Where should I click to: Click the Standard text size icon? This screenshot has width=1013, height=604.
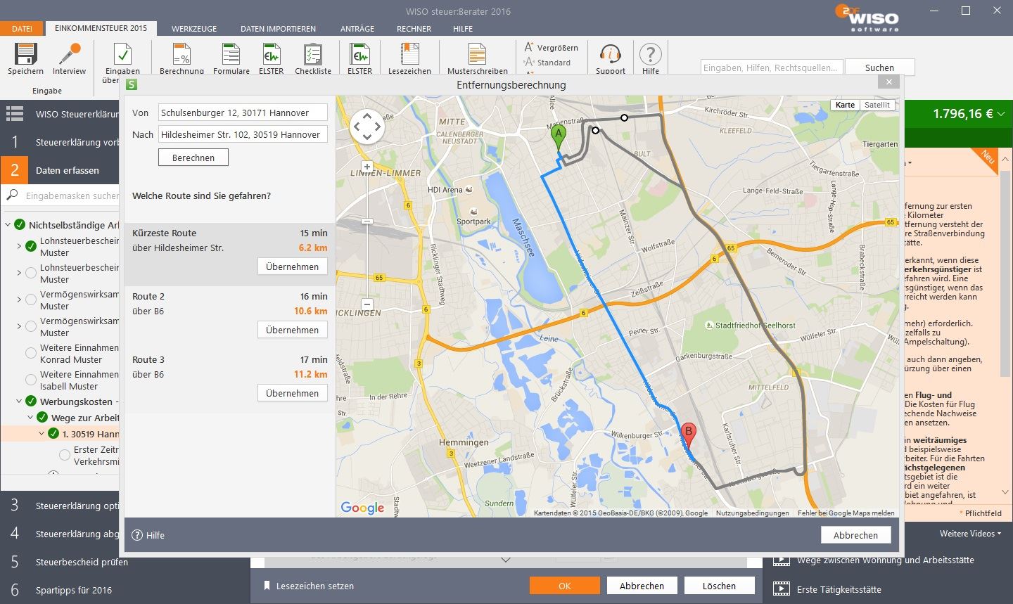tap(529, 62)
